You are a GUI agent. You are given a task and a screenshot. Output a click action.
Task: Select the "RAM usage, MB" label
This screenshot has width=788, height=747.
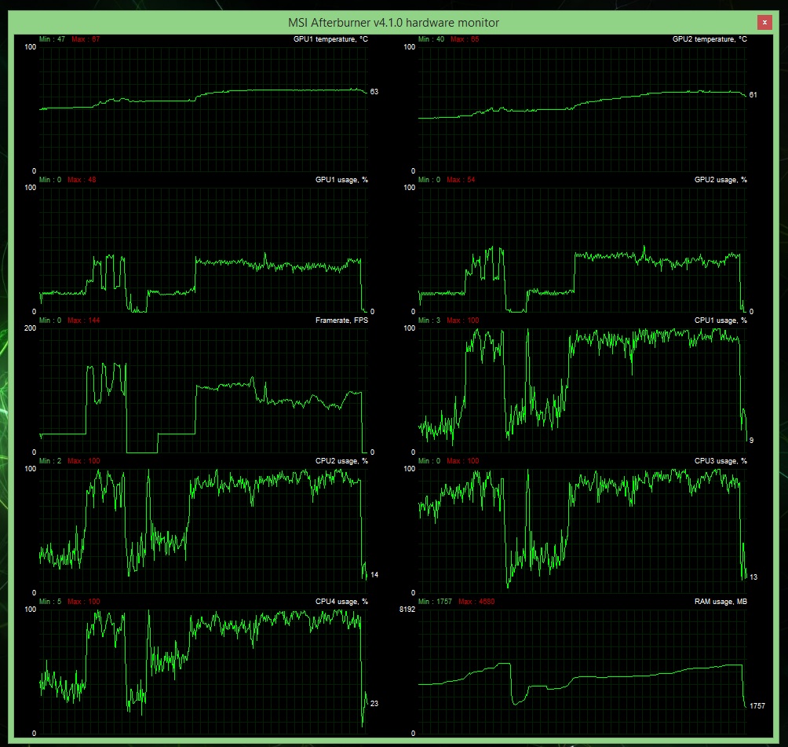click(721, 602)
